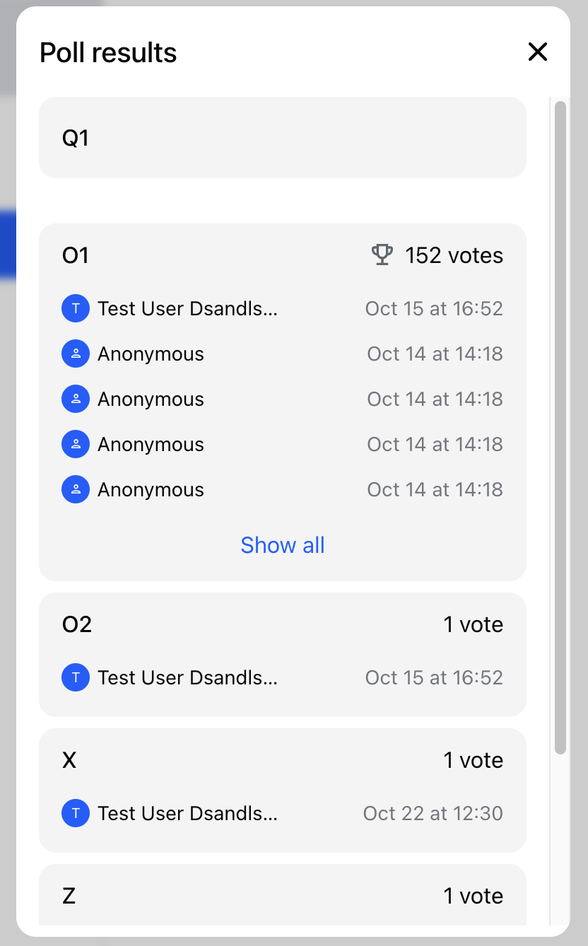This screenshot has width=588, height=946.
Task: Click the O1 option title
Action: (76, 255)
